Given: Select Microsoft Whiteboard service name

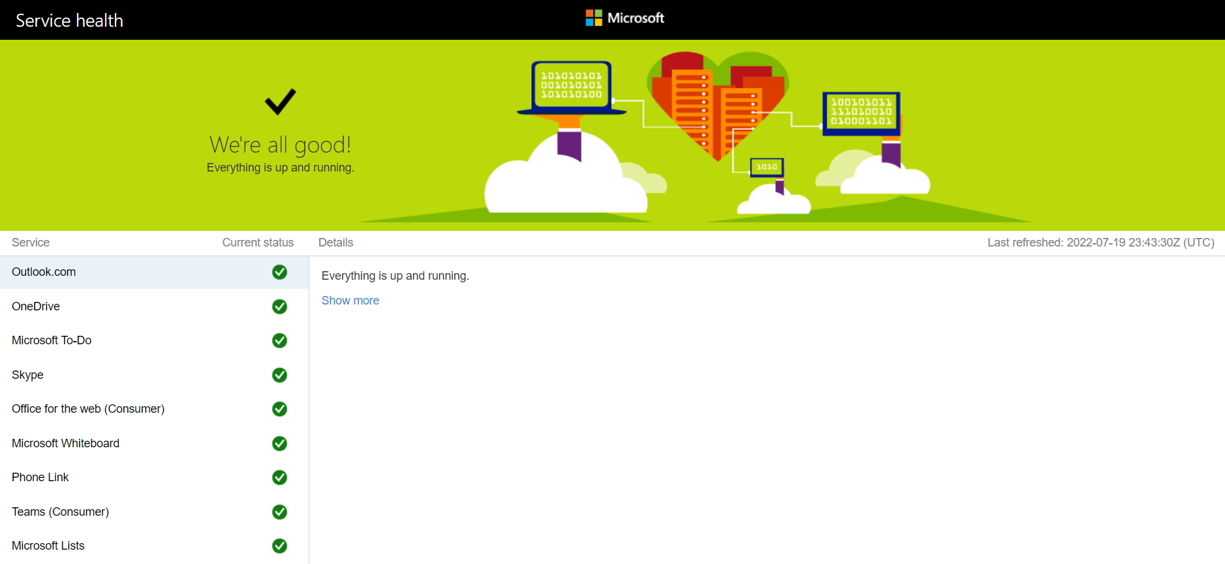Looking at the screenshot, I should tap(65, 443).
